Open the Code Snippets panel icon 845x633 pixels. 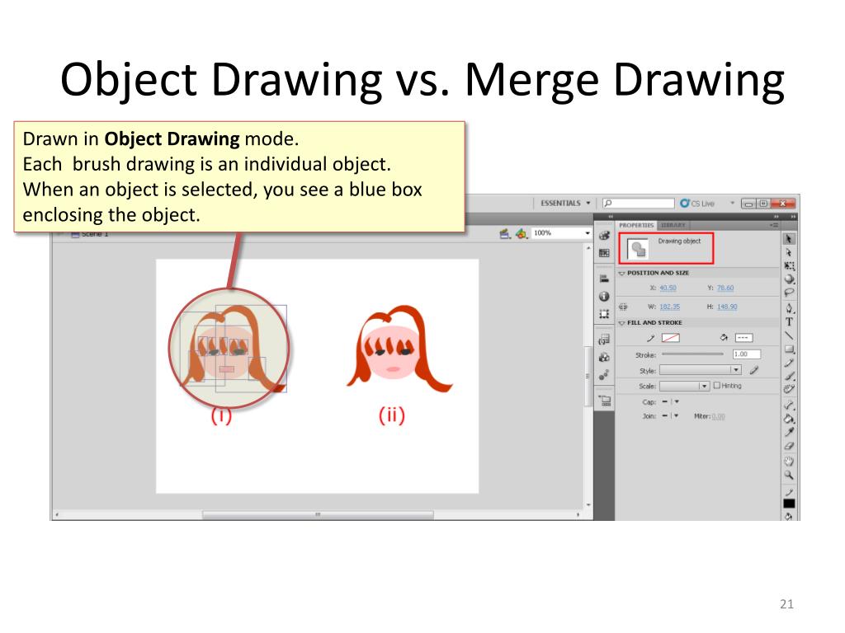604,340
